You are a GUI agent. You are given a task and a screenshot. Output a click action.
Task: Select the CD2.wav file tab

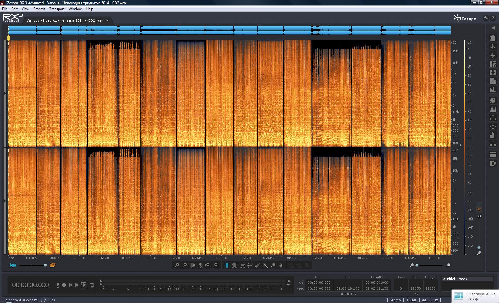pyautogui.click(x=65, y=20)
